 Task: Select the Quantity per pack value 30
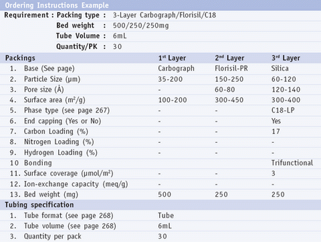[163, 237]
